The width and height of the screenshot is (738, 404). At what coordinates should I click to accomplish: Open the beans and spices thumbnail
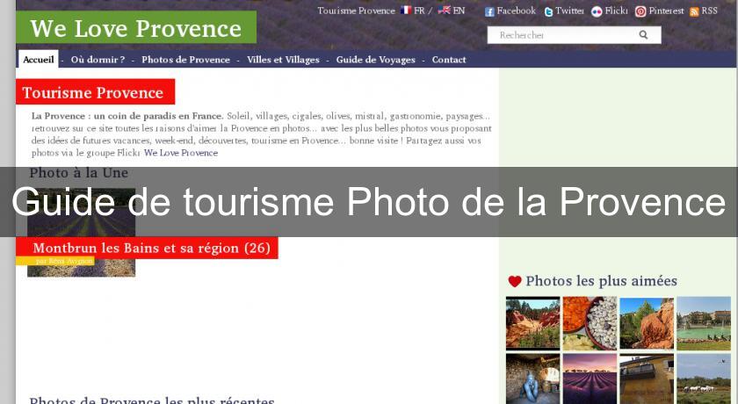coord(590,323)
